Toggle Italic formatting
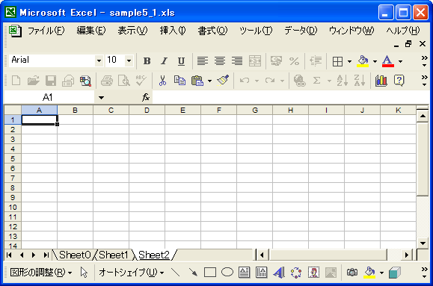Screen dimensions: 433x286 pyautogui.click(x=164, y=61)
